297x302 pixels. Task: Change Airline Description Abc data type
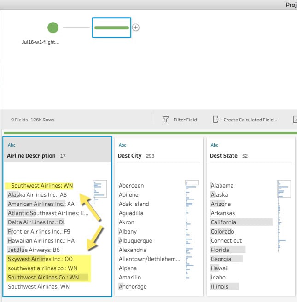pyautogui.click(x=12, y=145)
